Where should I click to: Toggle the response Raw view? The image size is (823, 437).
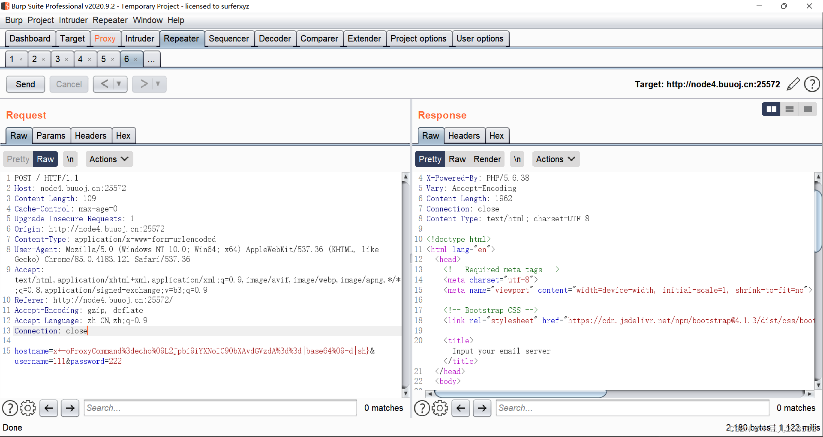click(x=457, y=159)
